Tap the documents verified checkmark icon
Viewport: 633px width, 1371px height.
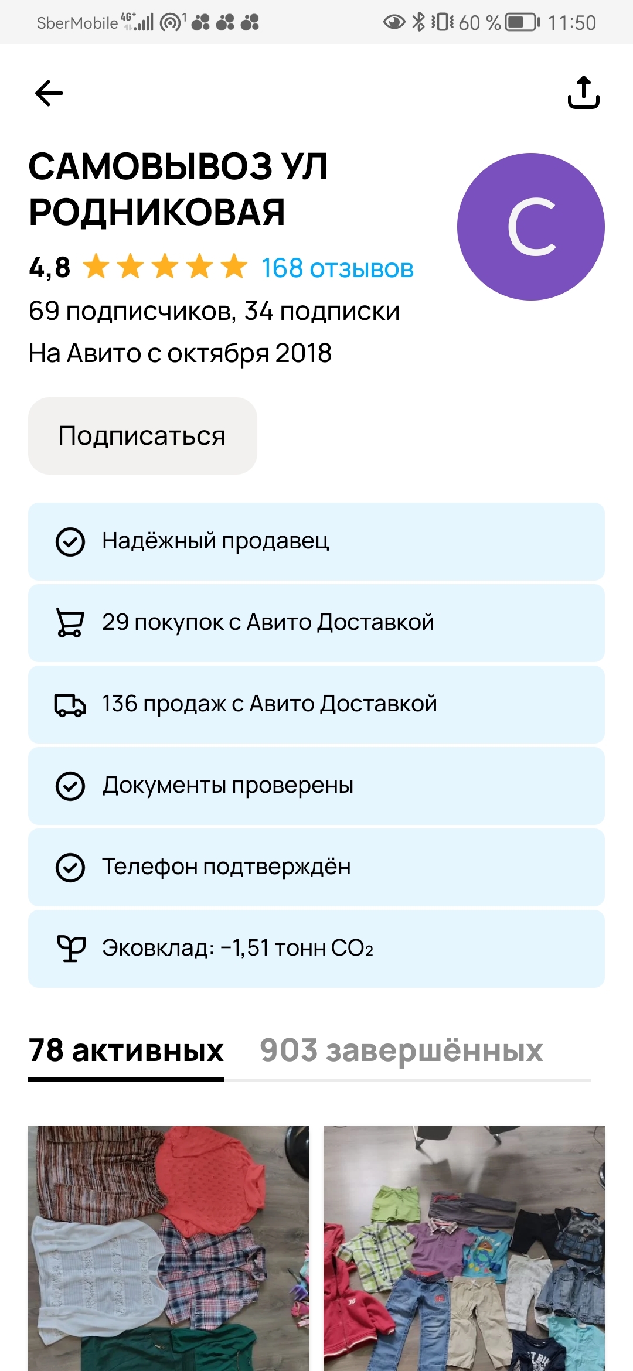70,786
